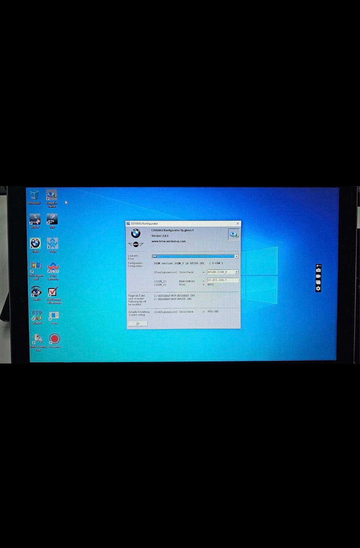Click the Port value 6801
This screenshot has width=360, height=548.
point(210,284)
